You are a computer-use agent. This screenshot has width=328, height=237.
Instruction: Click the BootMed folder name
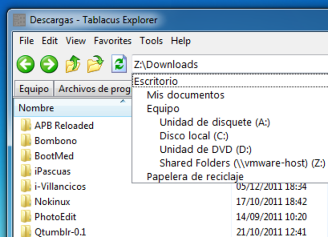point(54,156)
